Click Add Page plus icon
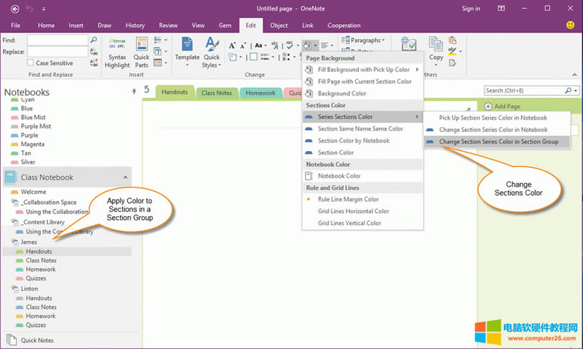Screen dimensions: 583x349 pyautogui.click(x=488, y=107)
